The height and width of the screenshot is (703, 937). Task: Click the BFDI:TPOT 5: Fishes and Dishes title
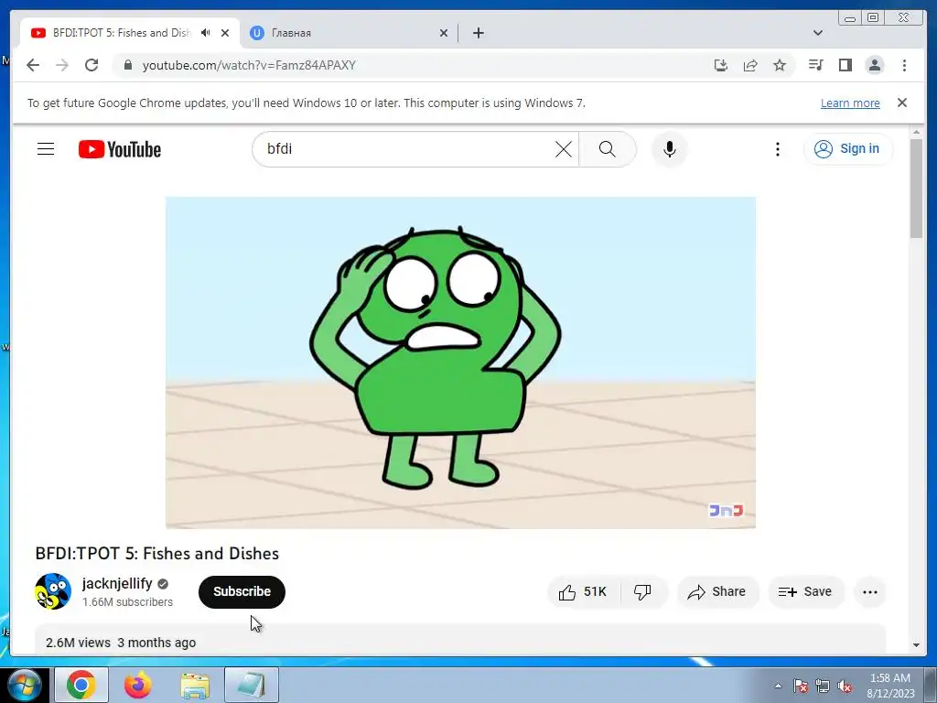tap(157, 554)
